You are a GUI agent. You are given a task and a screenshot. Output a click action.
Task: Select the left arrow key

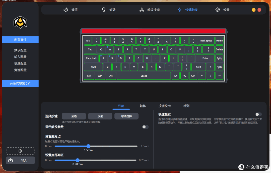click(202, 76)
